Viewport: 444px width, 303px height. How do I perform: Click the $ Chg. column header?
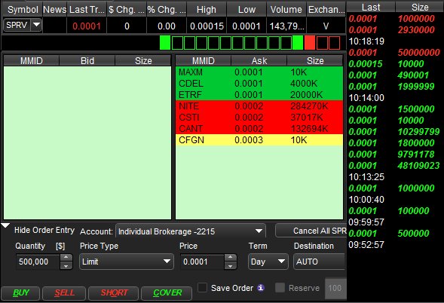coord(127,10)
